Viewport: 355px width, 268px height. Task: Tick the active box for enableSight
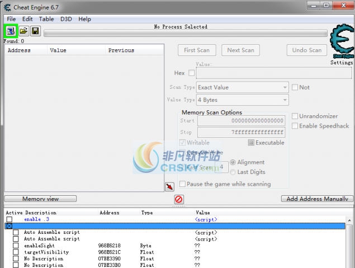coord(16,246)
